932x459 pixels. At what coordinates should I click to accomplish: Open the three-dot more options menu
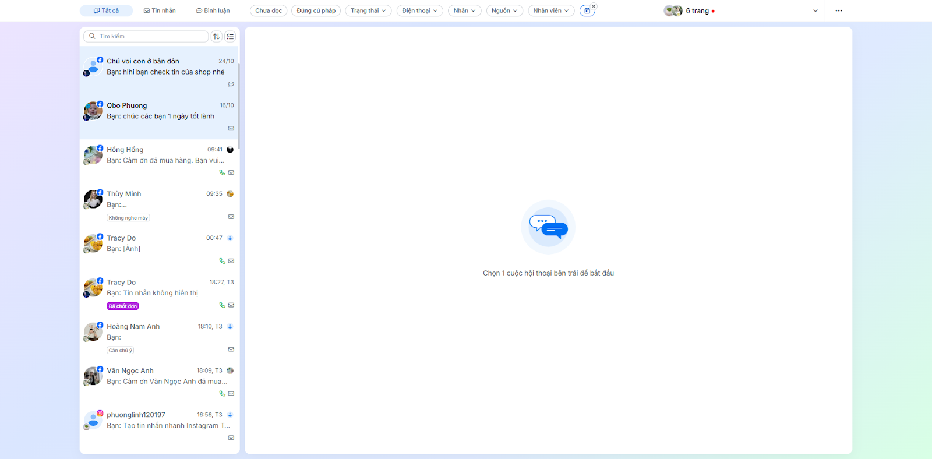click(839, 10)
